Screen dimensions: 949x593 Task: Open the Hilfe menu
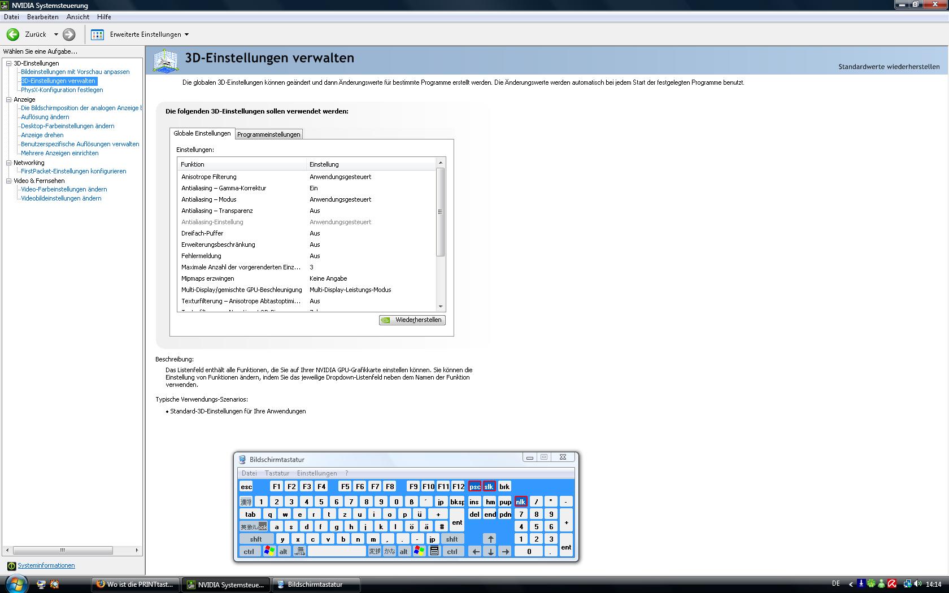click(104, 17)
